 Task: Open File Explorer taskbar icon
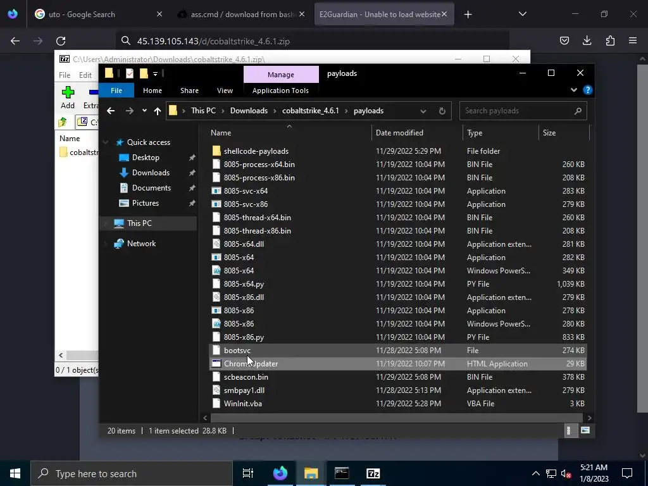(311, 473)
